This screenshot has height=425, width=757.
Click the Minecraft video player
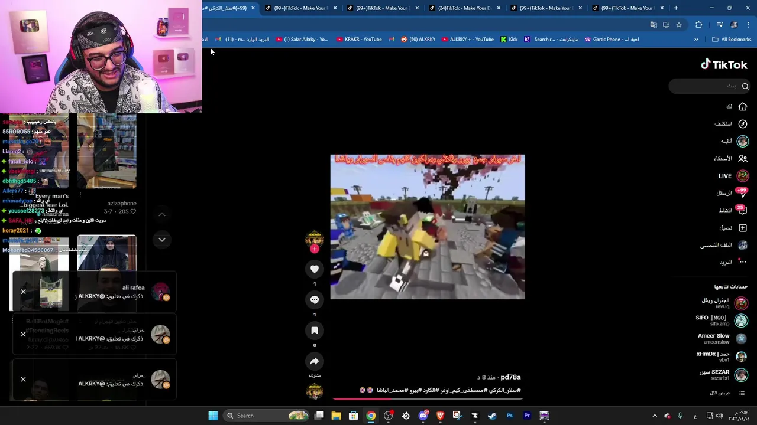point(428,227)
